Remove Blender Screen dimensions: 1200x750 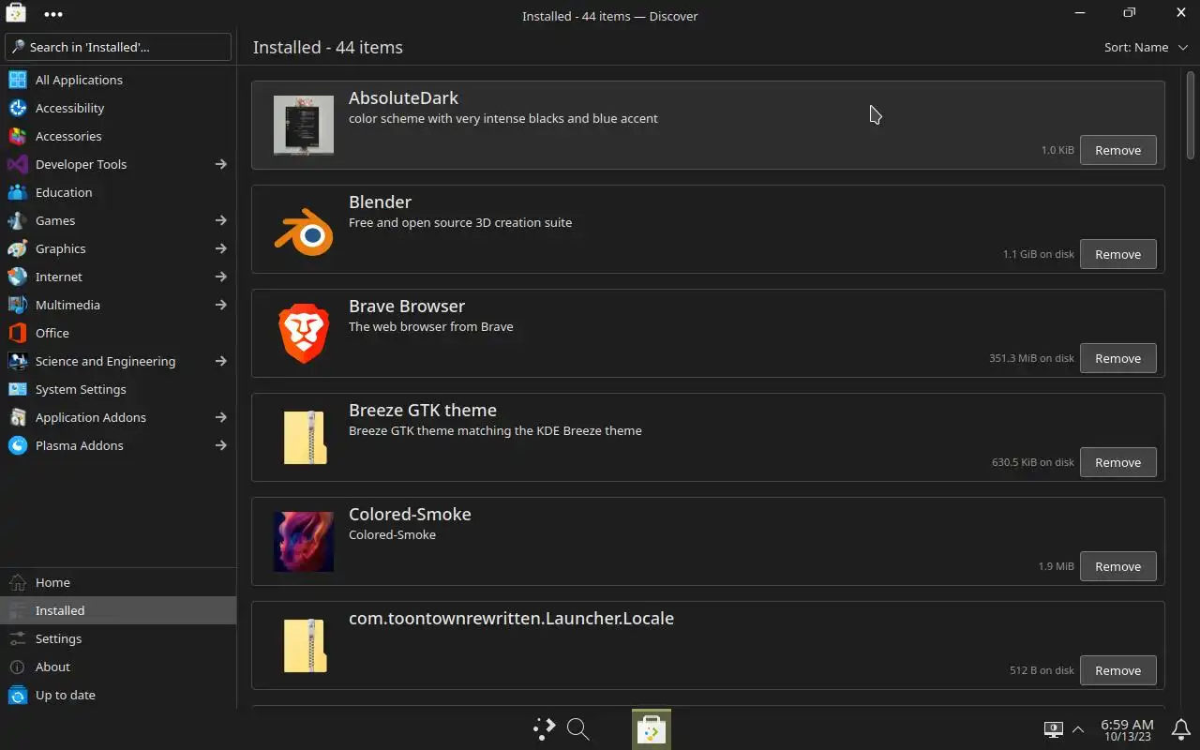pyautogui.click(x=1117, y=254)
